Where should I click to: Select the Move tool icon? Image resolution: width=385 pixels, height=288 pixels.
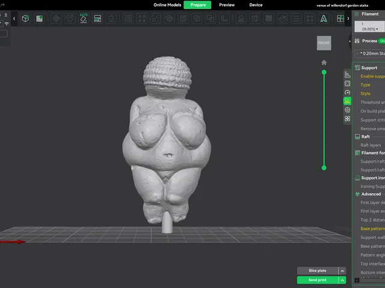56,19
